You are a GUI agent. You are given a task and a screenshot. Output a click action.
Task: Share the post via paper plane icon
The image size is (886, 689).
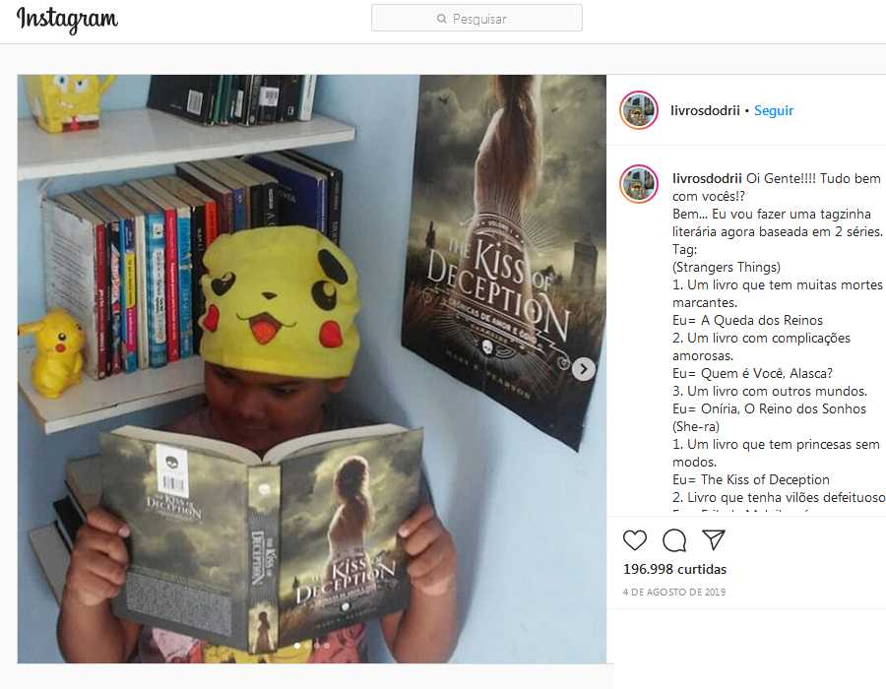coord(713,540)
